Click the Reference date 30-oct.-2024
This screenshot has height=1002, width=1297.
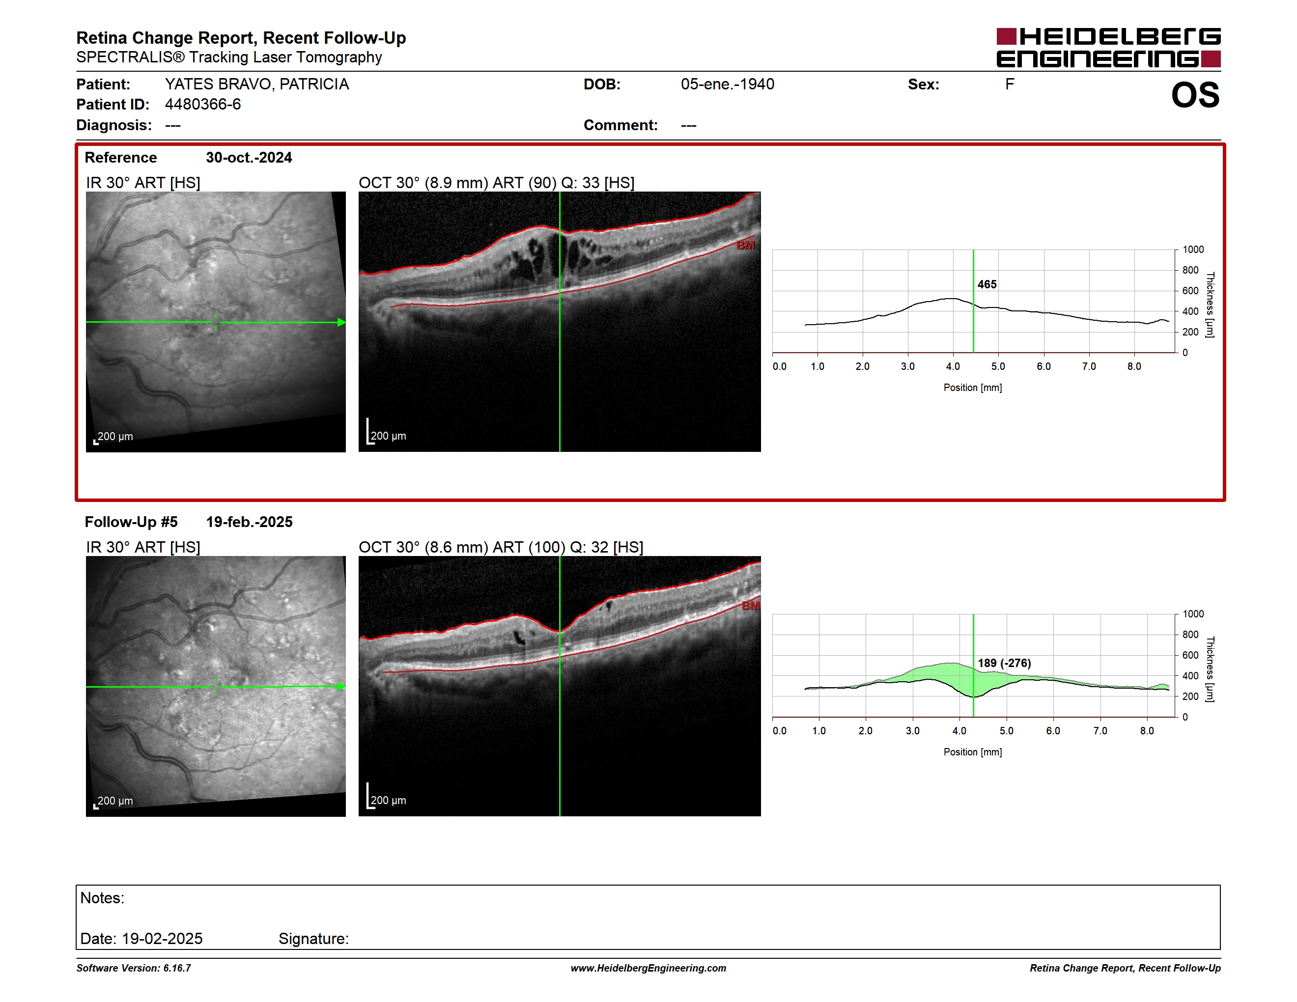[249, 157]
